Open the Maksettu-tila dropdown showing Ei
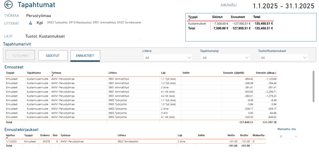The width and height of the screenshot is (319, 158). point(288,137)
